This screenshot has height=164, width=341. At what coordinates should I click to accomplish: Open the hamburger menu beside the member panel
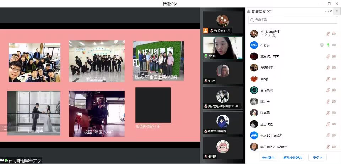pyautogui.click(x=337, y=11)
